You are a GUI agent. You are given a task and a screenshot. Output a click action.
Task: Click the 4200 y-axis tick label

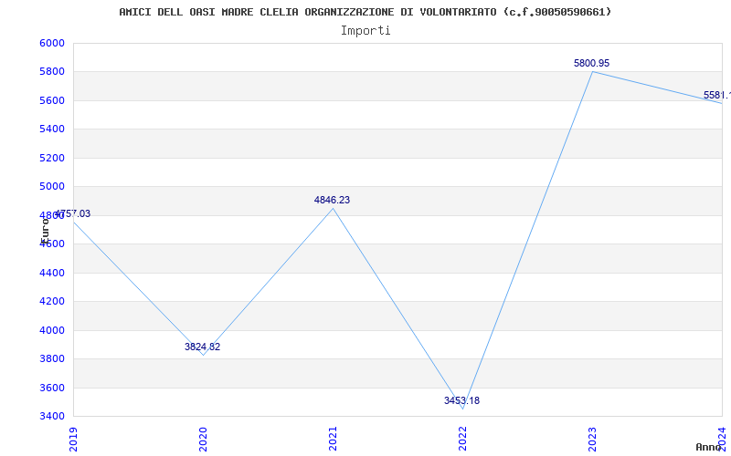point(52,302)
